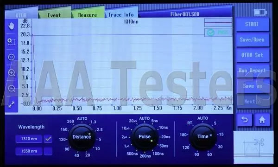The height and width of the screenshot is (167, 278).
Task: Go to the home screen
Action: point(262,120)
